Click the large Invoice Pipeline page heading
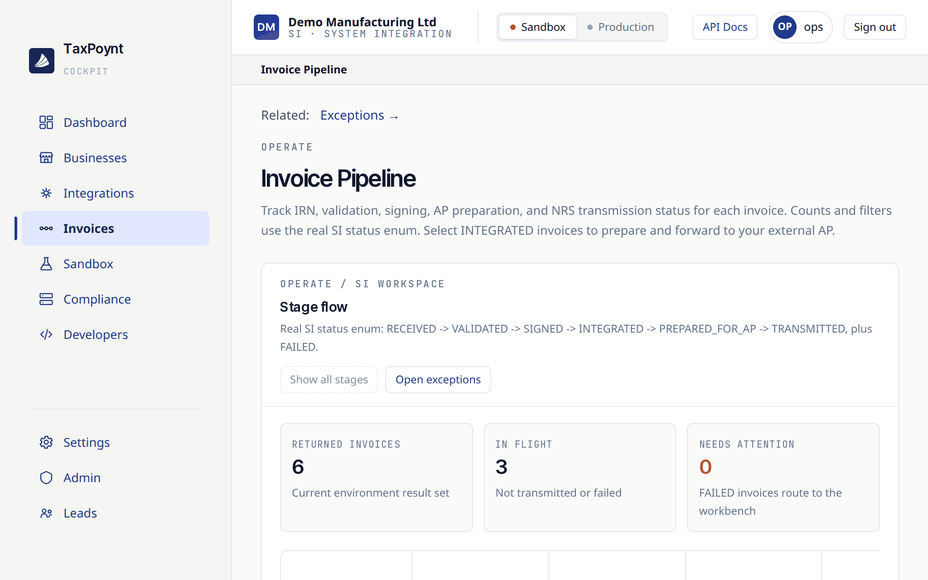Image resolution: width=928 pixels, height=580 pixels. (x=338, y=179)
